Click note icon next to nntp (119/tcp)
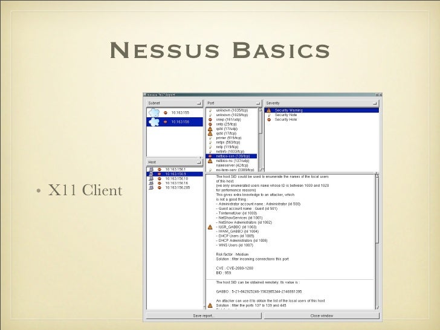The image size is (440, 330). pos(210,147)
